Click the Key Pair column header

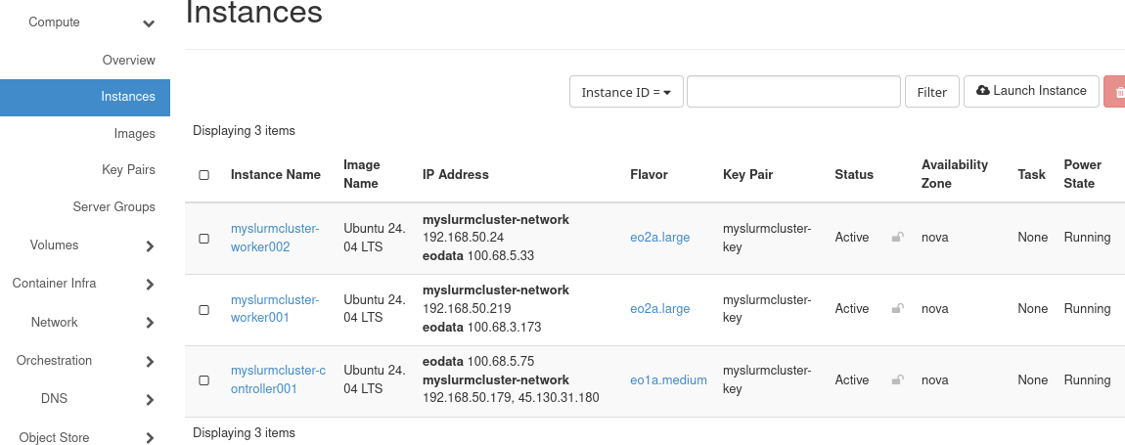point(747,174)
